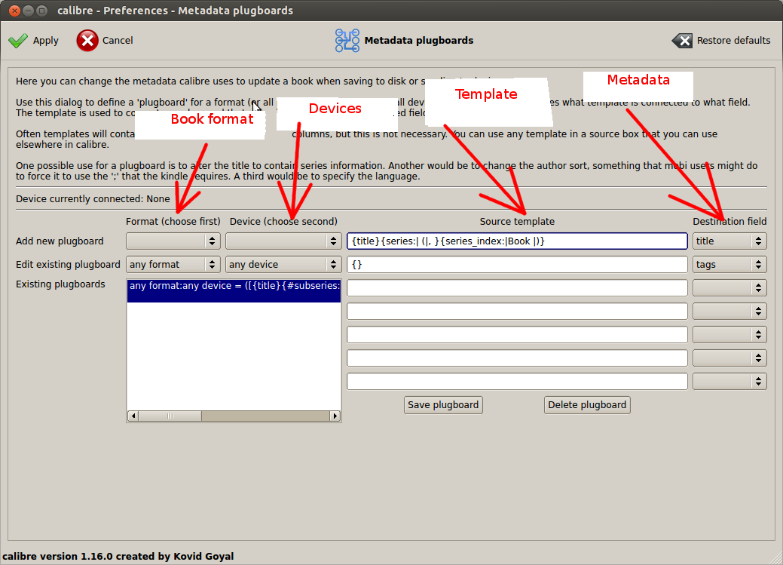The image size is (783, 565).
Task: Open the third-row empty destination field dropdown
Action: click(729, 288)
